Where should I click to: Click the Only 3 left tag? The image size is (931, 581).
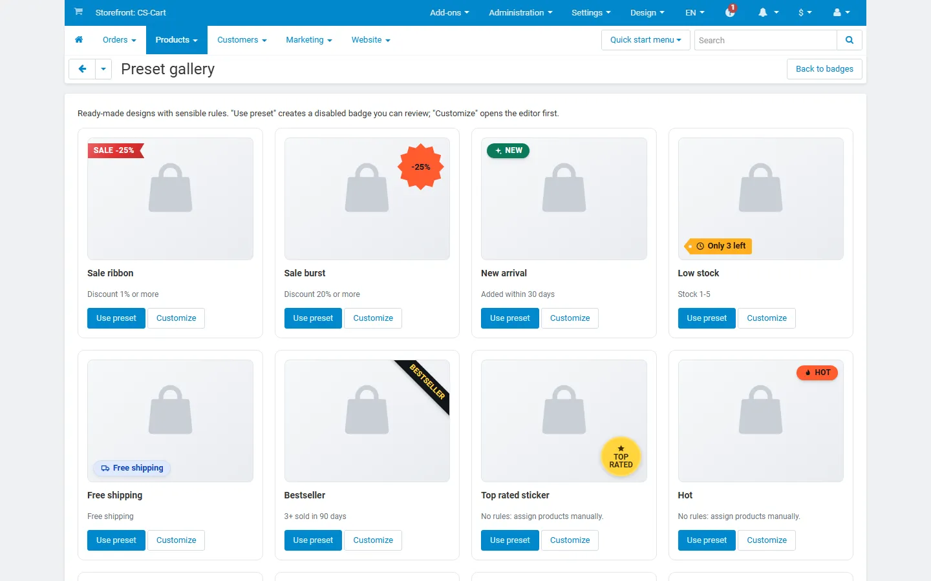pyautogui.click(x=718, y=246)
